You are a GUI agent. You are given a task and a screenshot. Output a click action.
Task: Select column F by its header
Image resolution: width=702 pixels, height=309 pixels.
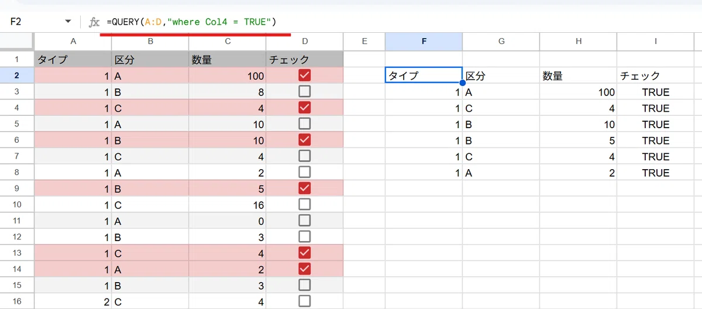point(424,41)
